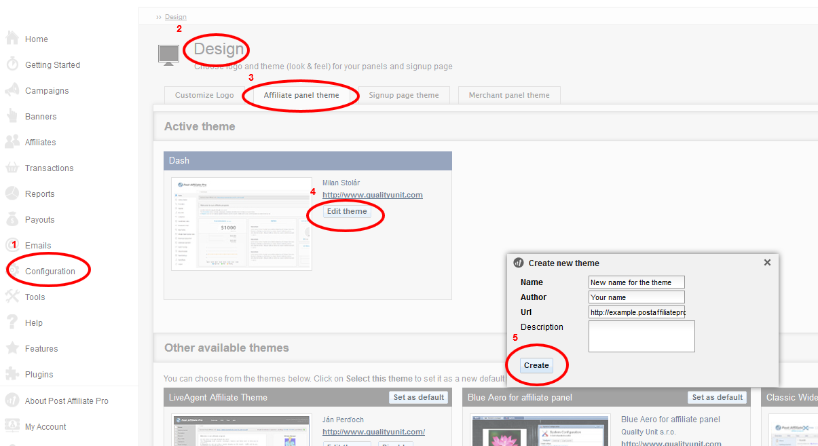Click the Blue Aero lotus thumbnail
This screenshot has width=818, height=446.
point(540,430)
